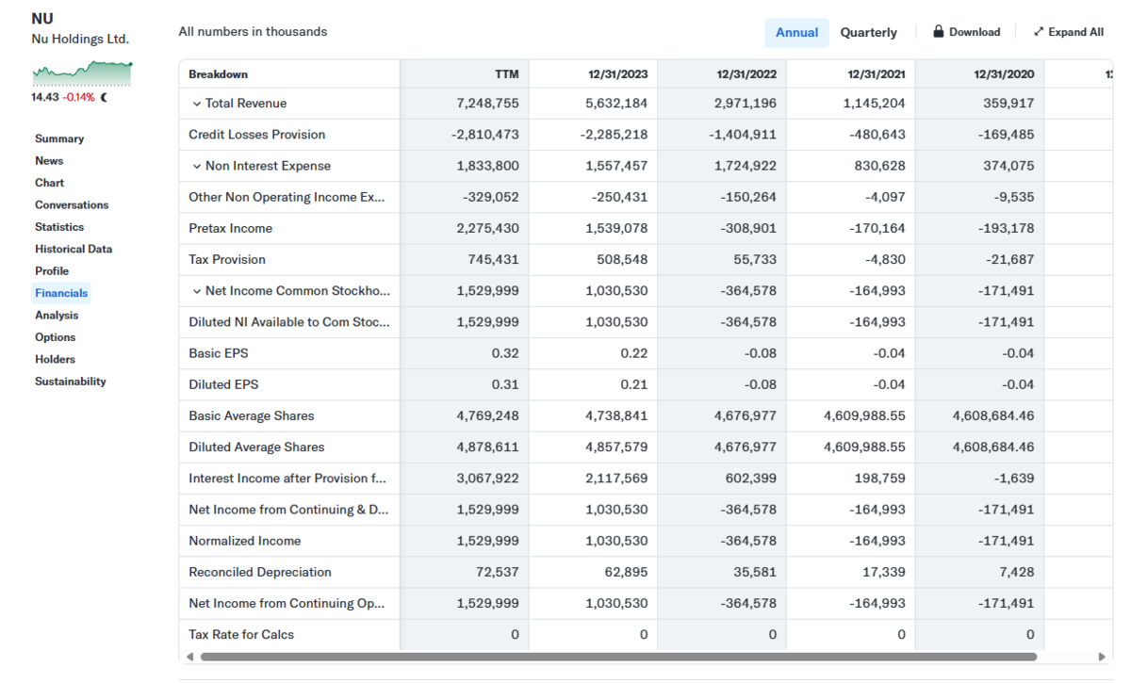The image size is (1131, 683).
Task: Open the Sustainability page
Action: point(71,382)
